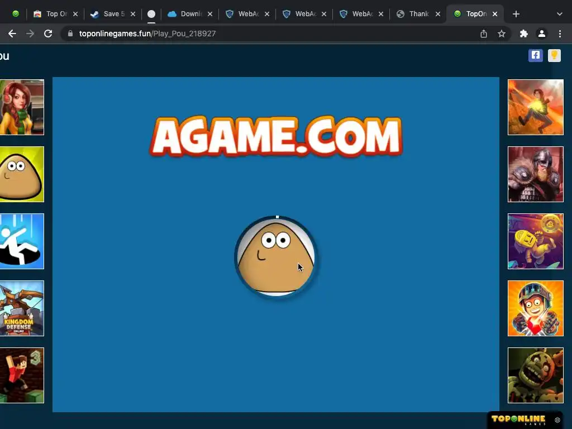
Task: Open the Pou game thumbnail in sidebar
Action: pos(22,174)
